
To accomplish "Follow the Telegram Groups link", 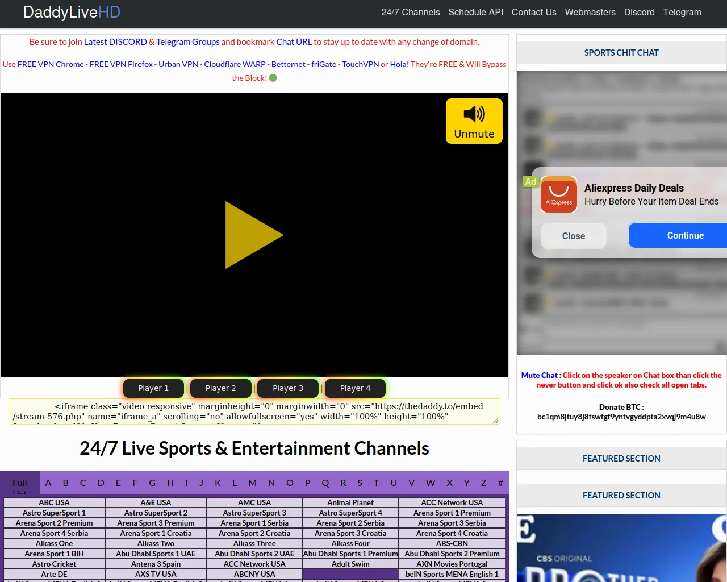I will click(188, 41).
